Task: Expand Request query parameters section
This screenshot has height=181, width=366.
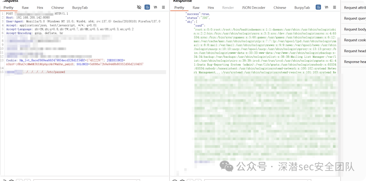Action: click(x=353, y=18)
